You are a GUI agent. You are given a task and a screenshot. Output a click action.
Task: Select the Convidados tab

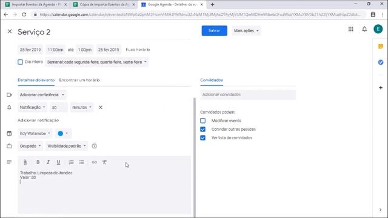[x=212, y=80]
